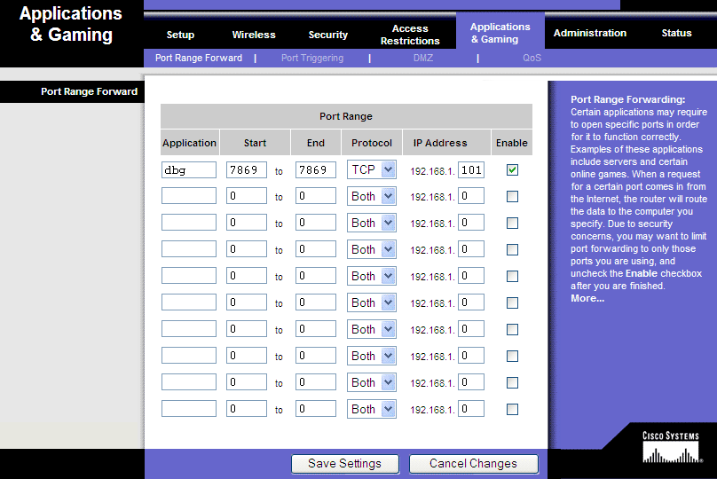Click the Protocol column header
717x479 pixels.
coord(371,143)
